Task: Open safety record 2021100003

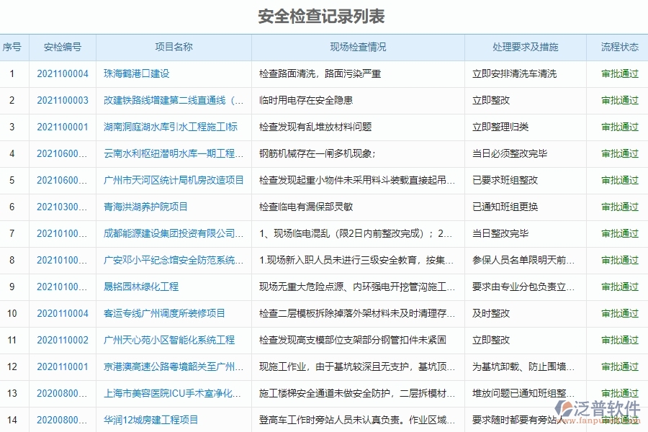Action: [63, 101]
